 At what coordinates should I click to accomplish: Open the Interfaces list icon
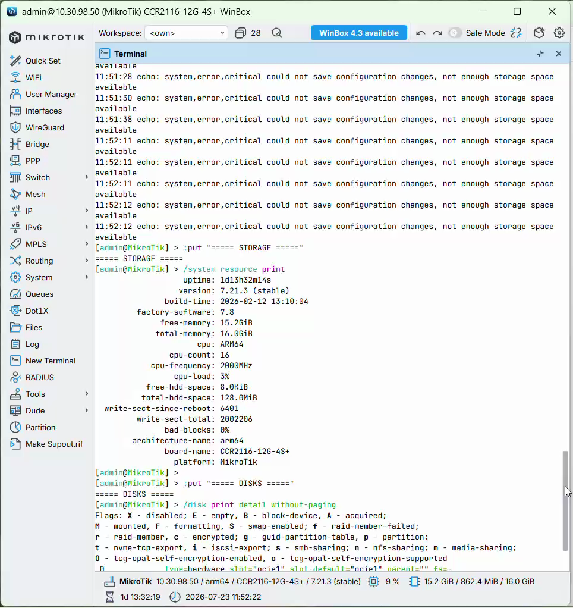coord(15,111)
